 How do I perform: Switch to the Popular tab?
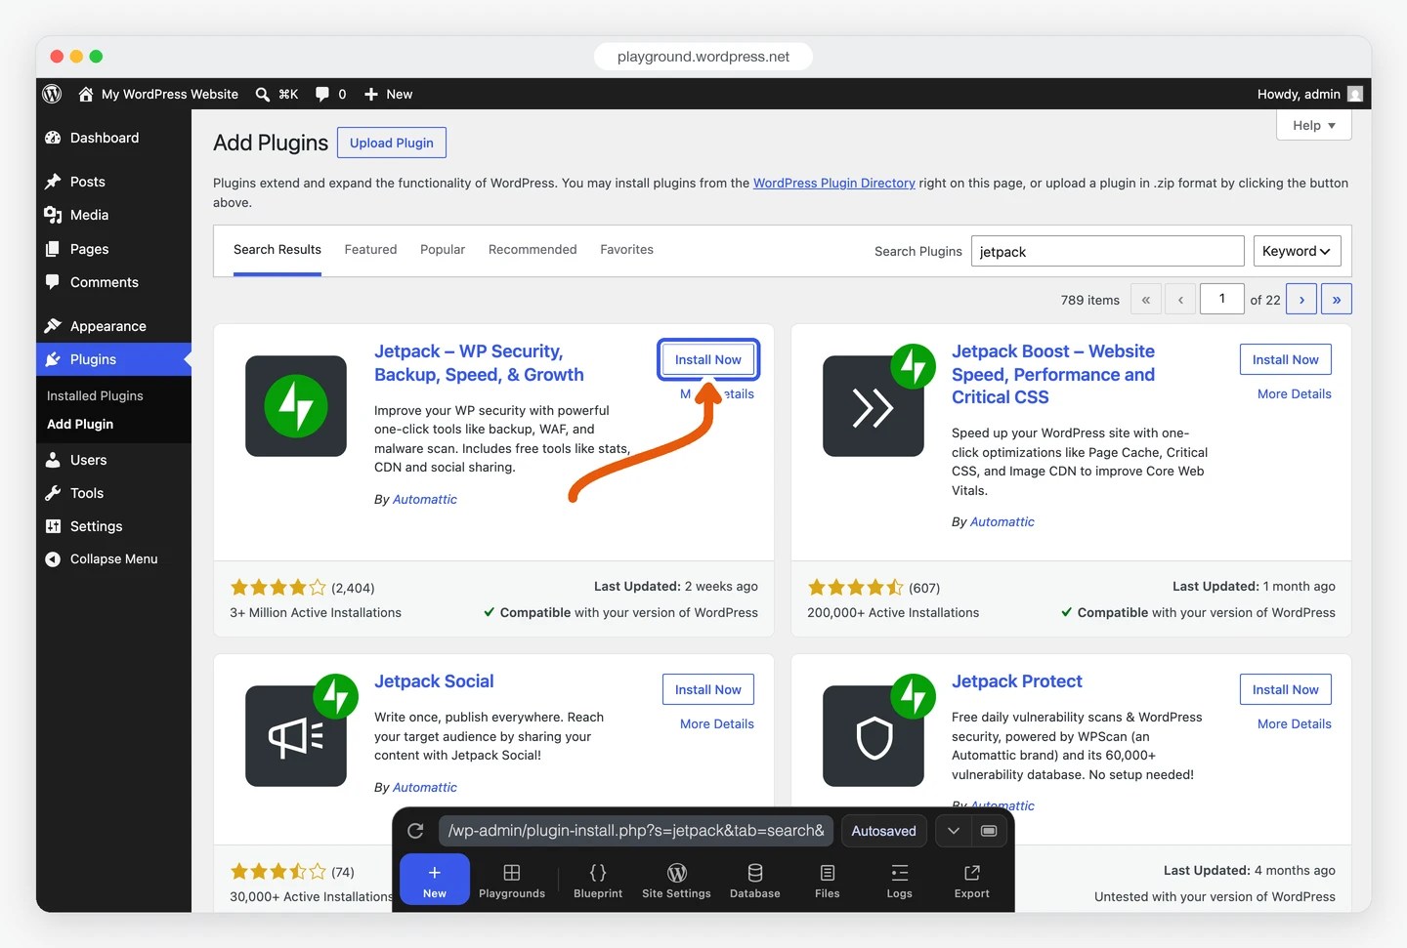click(x=443, y=250)
